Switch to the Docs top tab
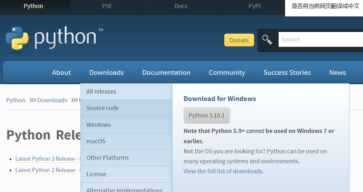 pos(181,6)
